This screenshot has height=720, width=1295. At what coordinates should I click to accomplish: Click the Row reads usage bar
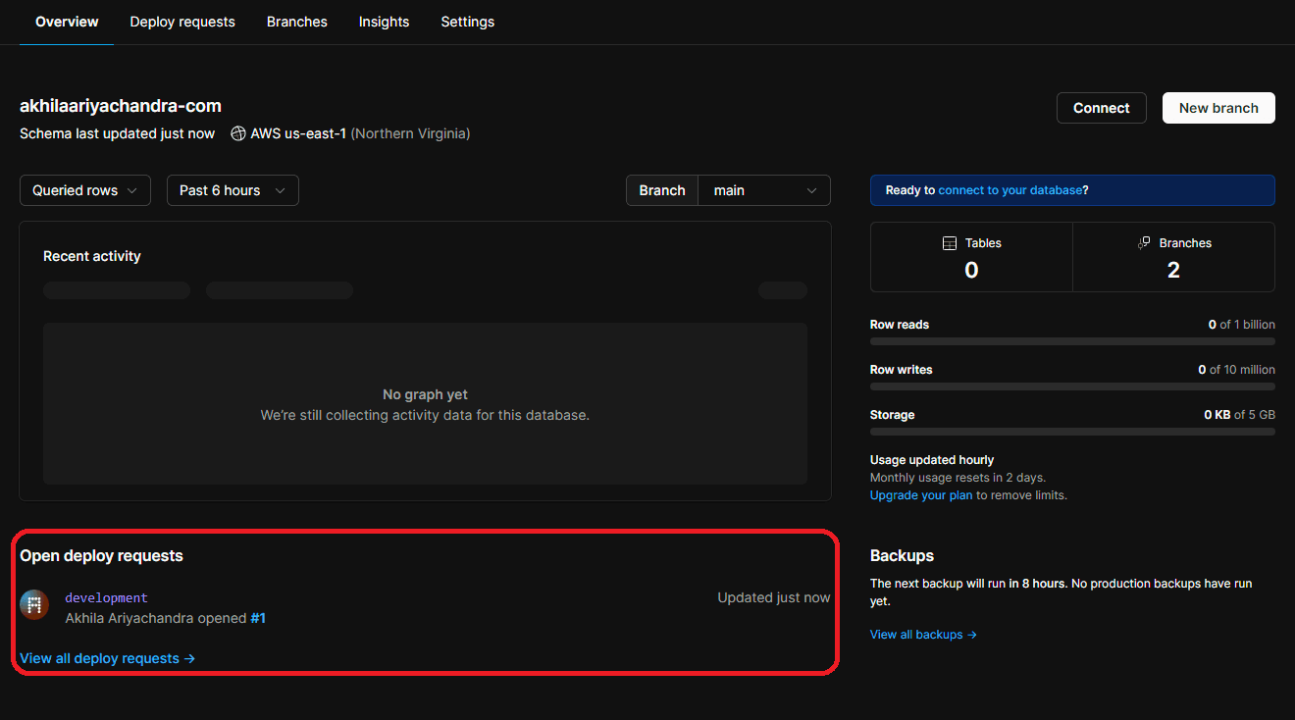pyautogui.click(x=1072, y=341)
